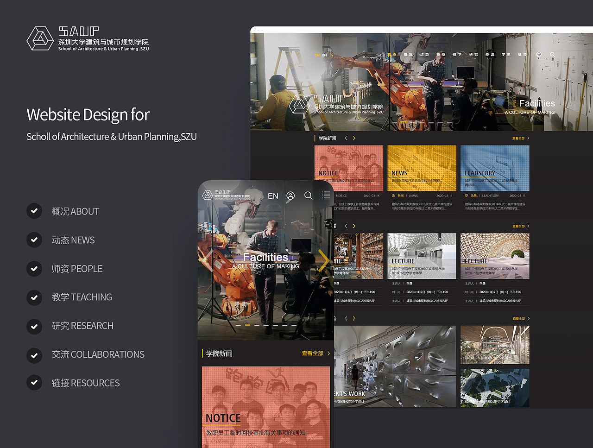Click the check mark beside 链接 RESOURCES
The height and width of the screenshot is (448, 593).
34,383
